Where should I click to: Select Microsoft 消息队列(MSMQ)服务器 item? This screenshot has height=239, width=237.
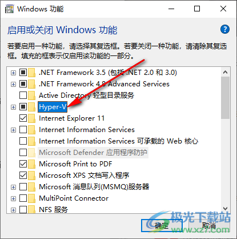[x=94, y=187]
